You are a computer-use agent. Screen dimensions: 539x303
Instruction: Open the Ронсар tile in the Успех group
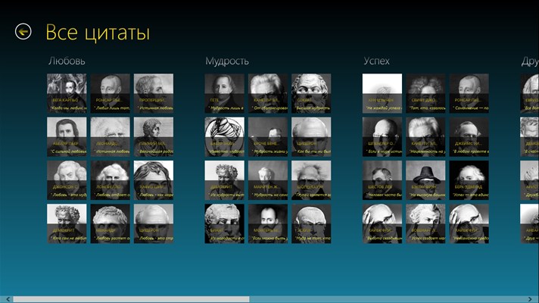coord(469,93)
